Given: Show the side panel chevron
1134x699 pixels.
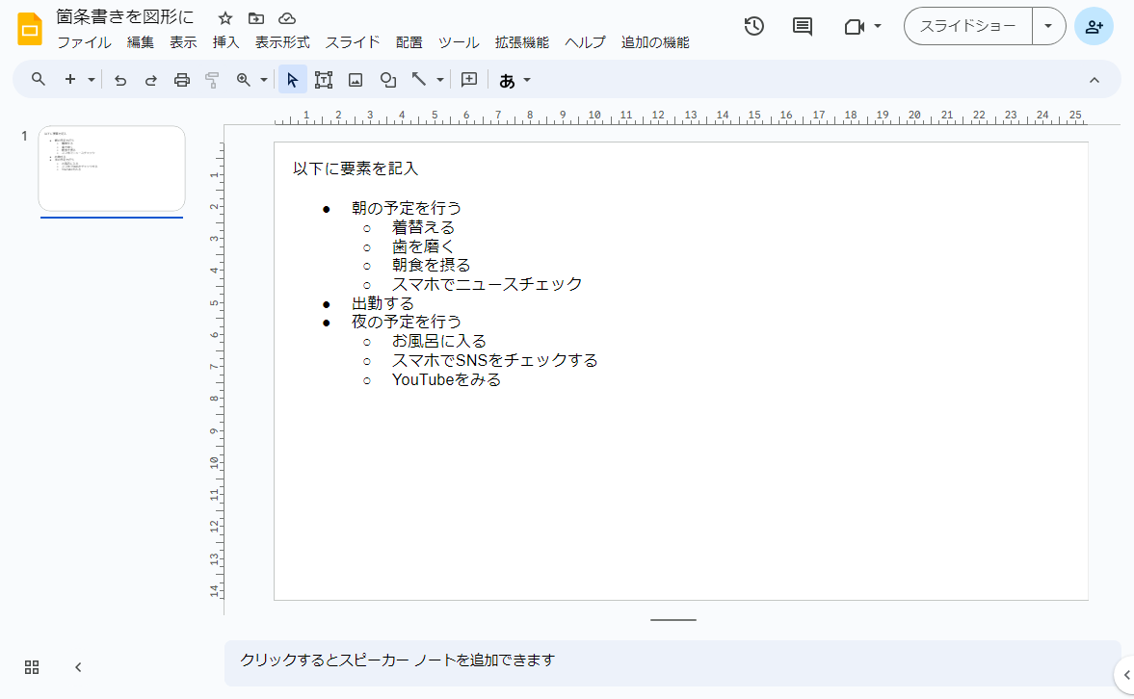Looking at the screenshot, I should pyautogui.click(x=1126, y=675).
